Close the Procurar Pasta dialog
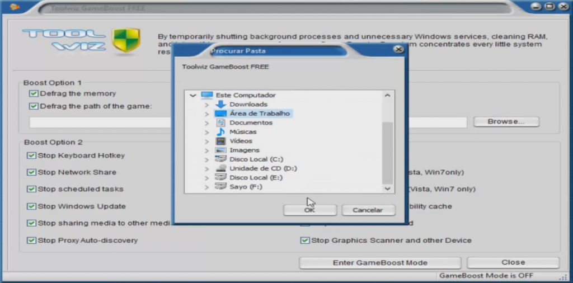The image size is (573, 283). point(398,49)
